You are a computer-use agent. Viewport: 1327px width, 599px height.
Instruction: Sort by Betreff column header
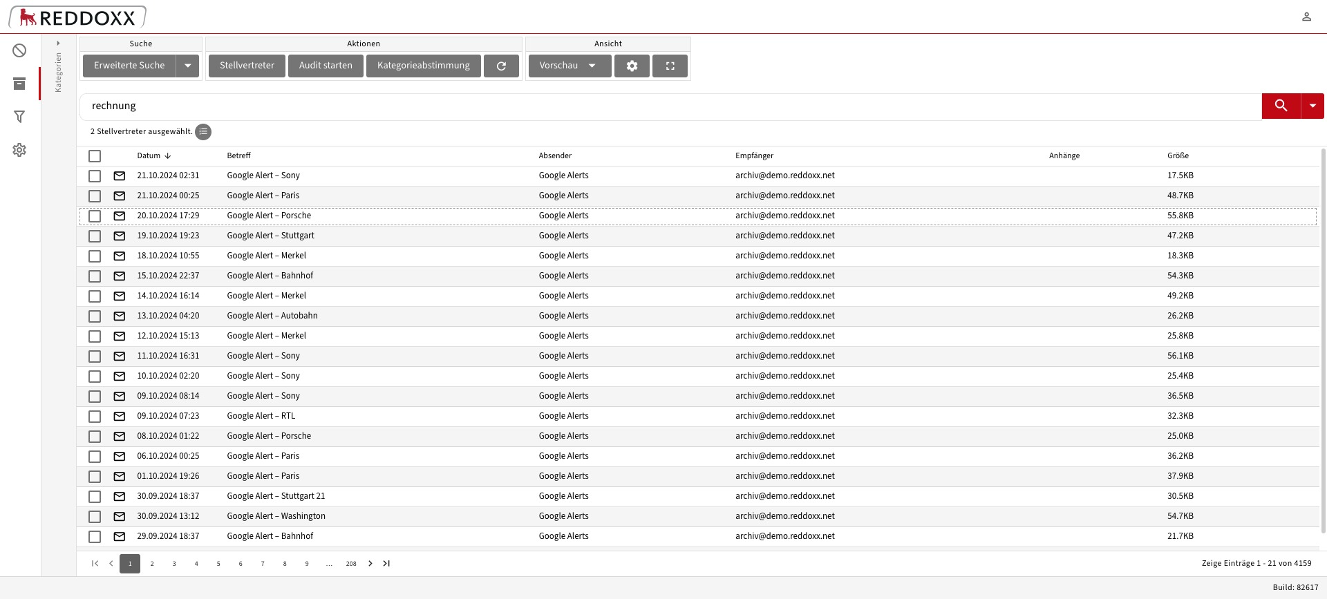[x=238, y=155]
